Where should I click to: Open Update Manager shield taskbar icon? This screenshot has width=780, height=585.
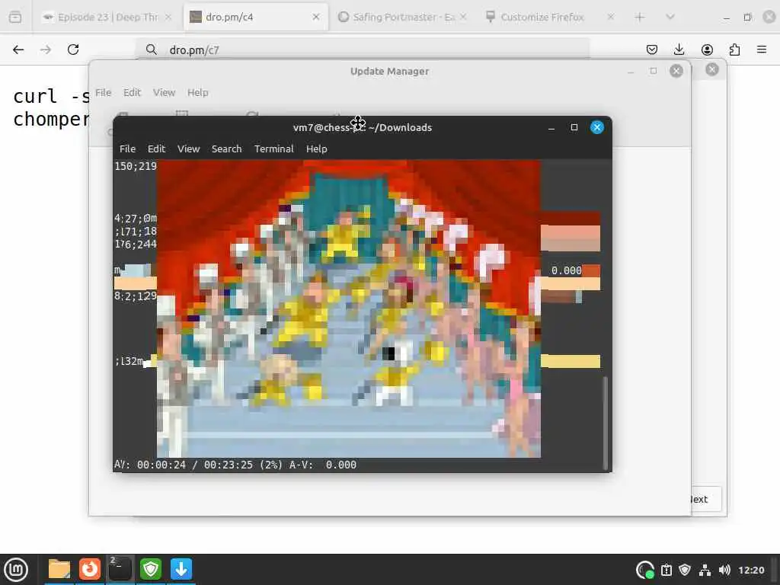point(151,569)
